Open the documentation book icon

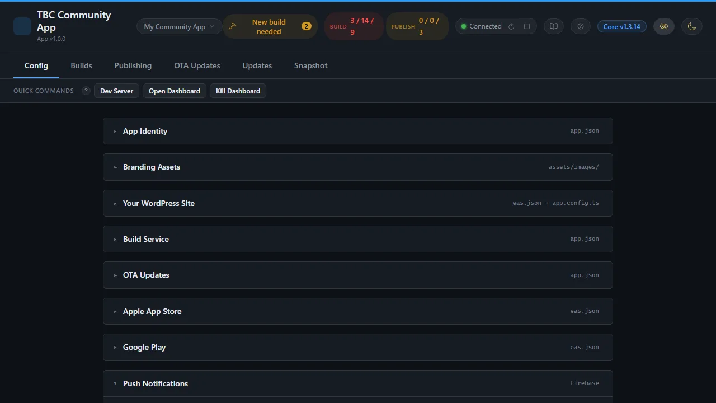pos(554,26)
